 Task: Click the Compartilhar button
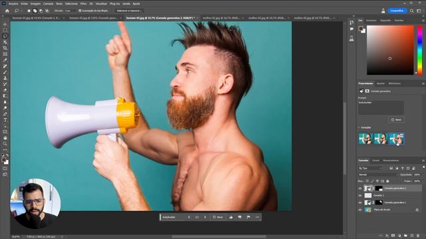397,11
